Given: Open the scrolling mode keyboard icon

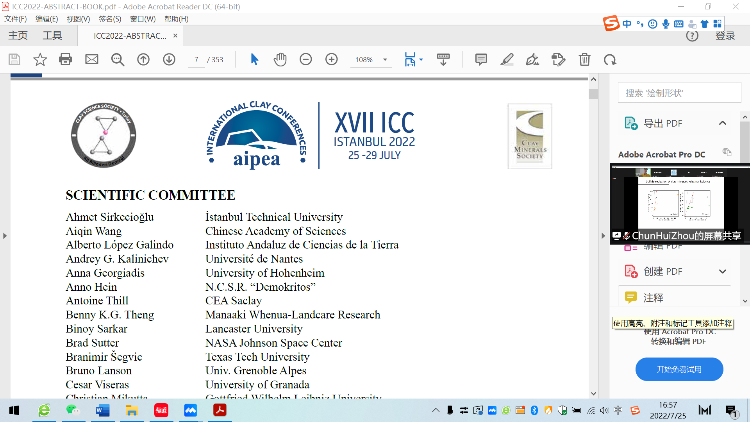Looking at the screenshot, I should point(443,59).
